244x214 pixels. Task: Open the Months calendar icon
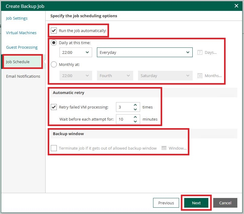pos(200,76)
